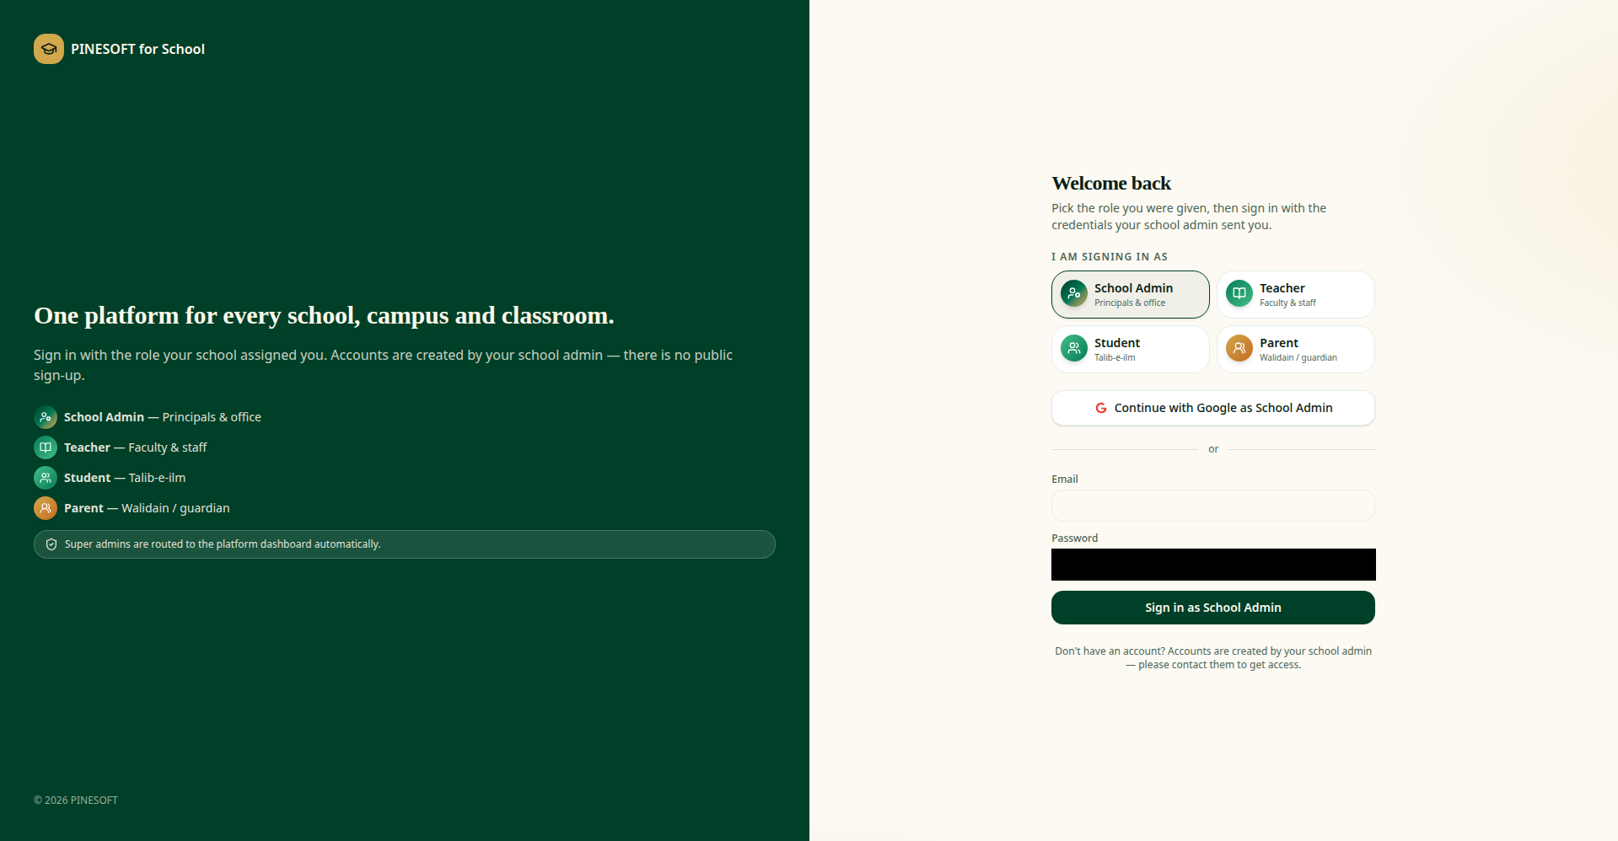This screenshot has width=1618, height=841.
Task: Click the orange Parent icon in left list
Action: tap(46, 508)
